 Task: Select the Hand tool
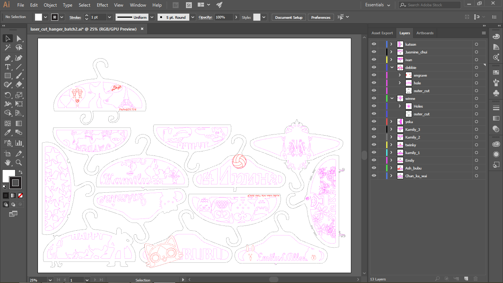(7, 163)
